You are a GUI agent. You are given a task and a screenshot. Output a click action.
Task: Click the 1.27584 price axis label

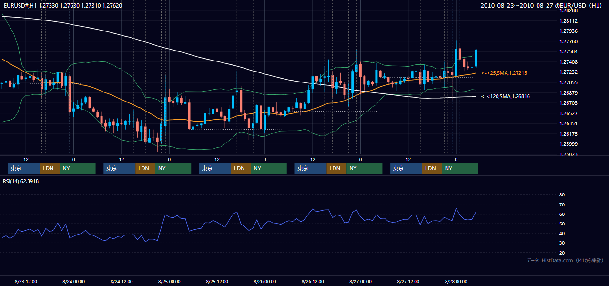(x=568, y=52)
